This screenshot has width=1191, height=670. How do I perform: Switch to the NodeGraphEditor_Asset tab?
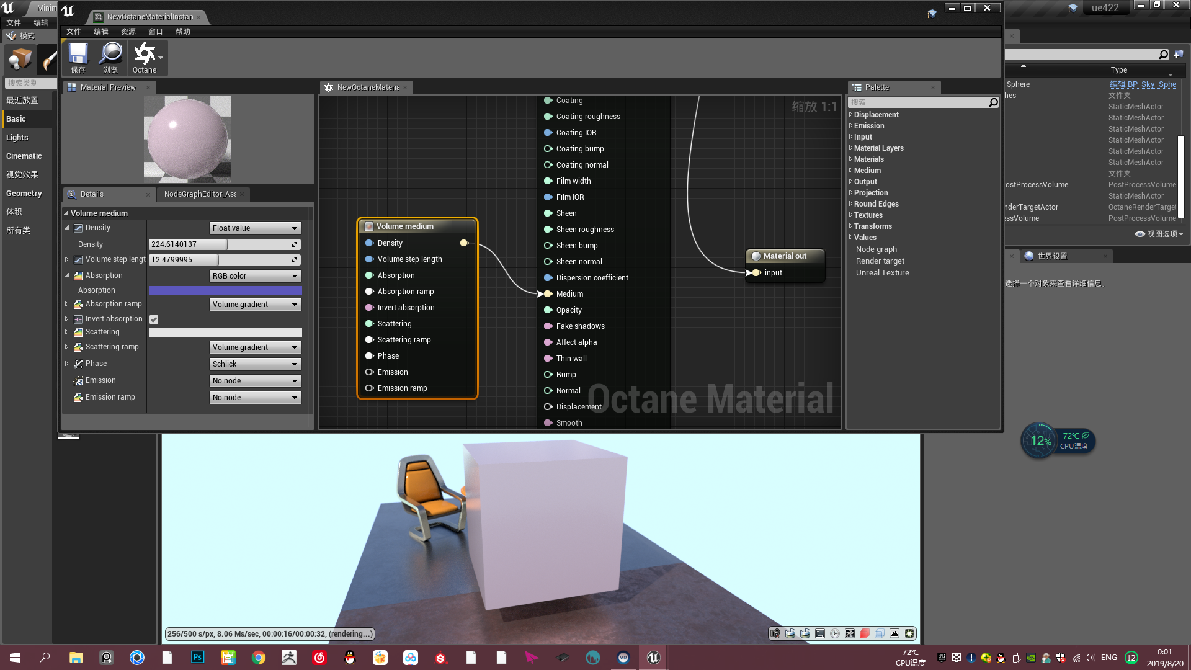click(200, 194)
